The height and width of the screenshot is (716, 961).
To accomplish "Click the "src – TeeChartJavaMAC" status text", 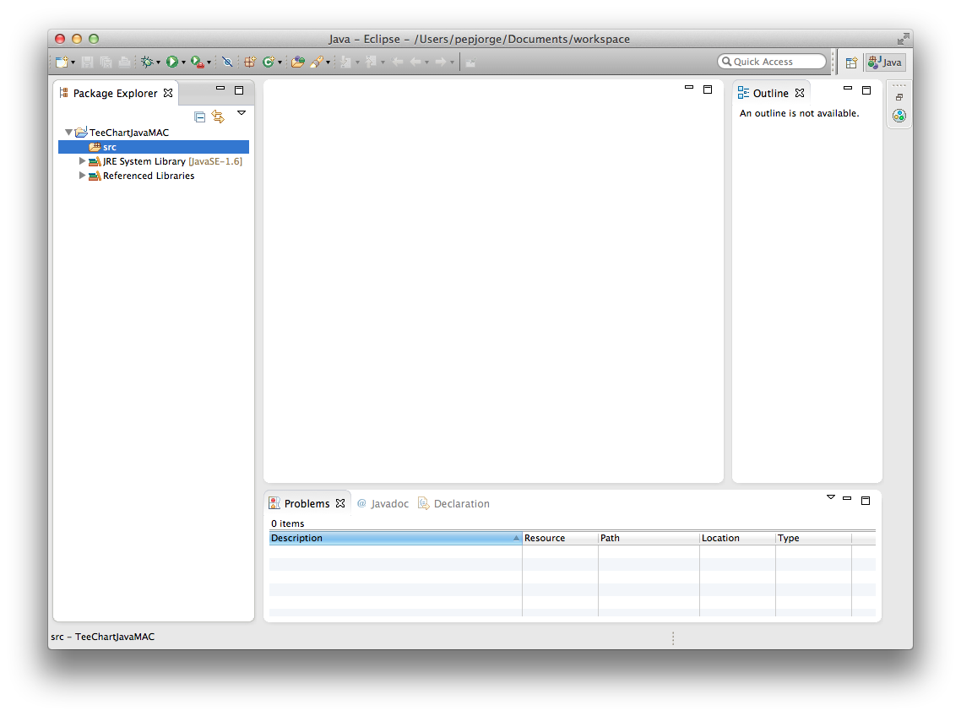I will click(x=102, y=637).
